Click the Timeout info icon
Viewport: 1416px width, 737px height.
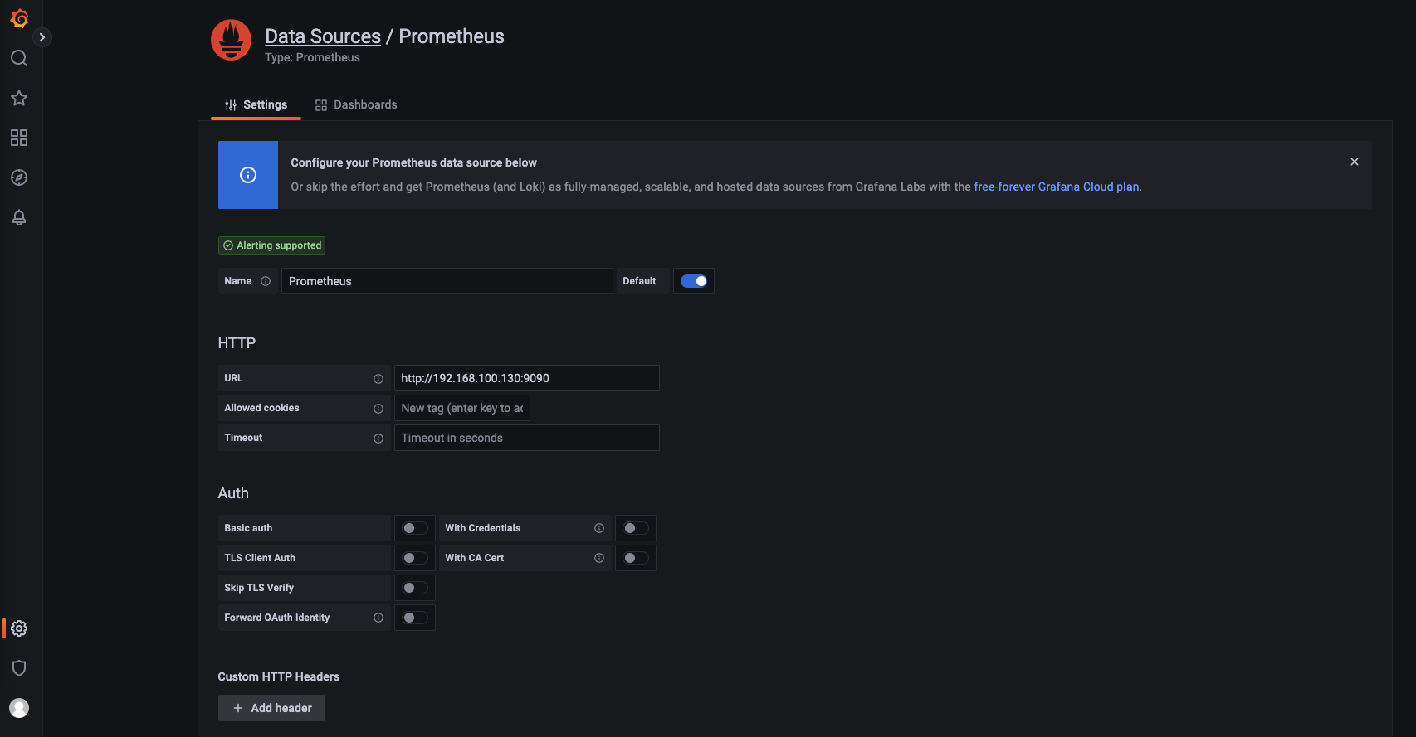(378, 439)
